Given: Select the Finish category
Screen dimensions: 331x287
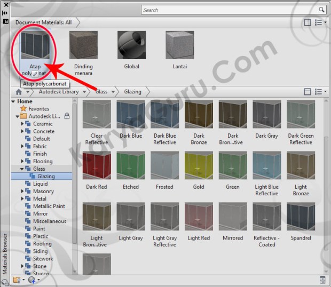Looking at the screenshot, I should [40, 154].
